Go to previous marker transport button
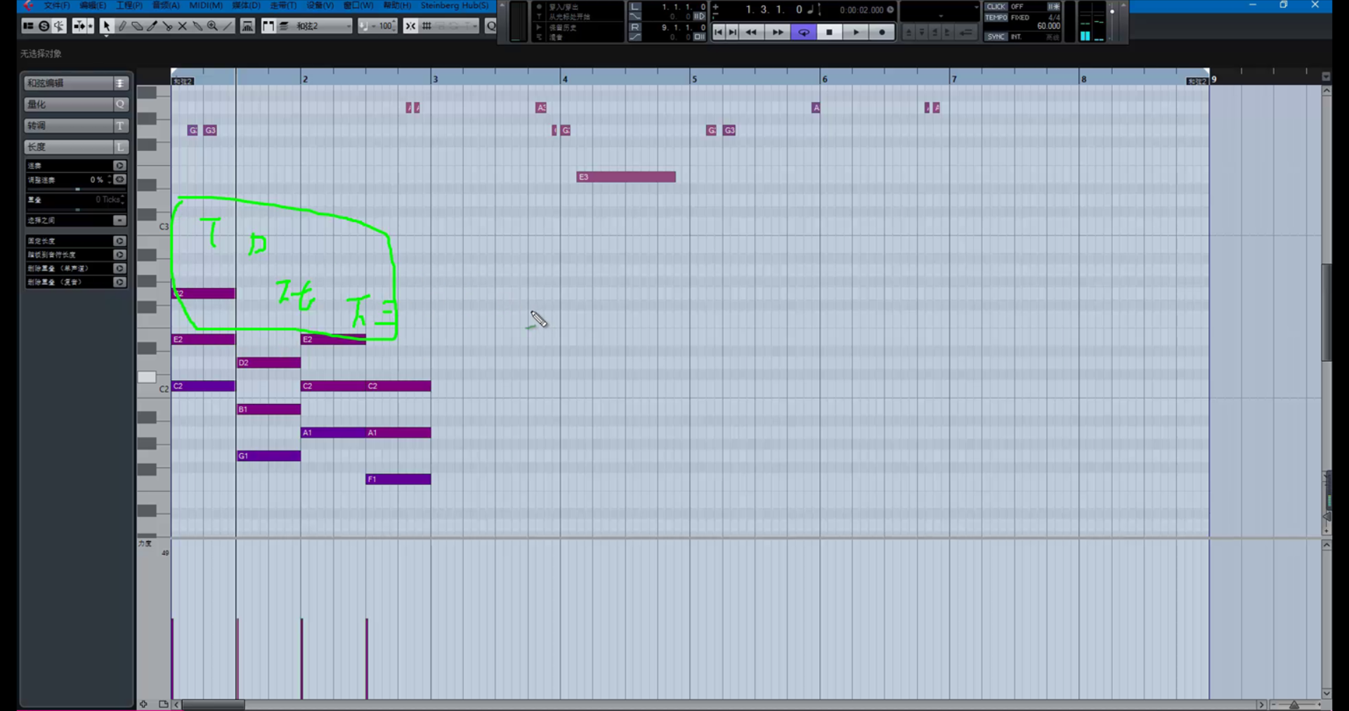The height and width of the screenshot is (711, 1349). [x=718, y=32]
